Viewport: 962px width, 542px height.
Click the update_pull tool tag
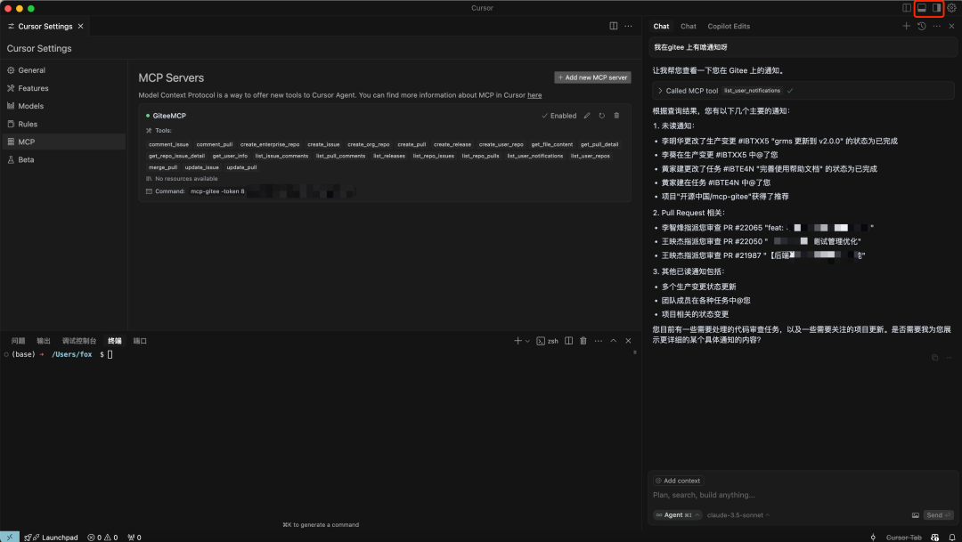point(241,167)
